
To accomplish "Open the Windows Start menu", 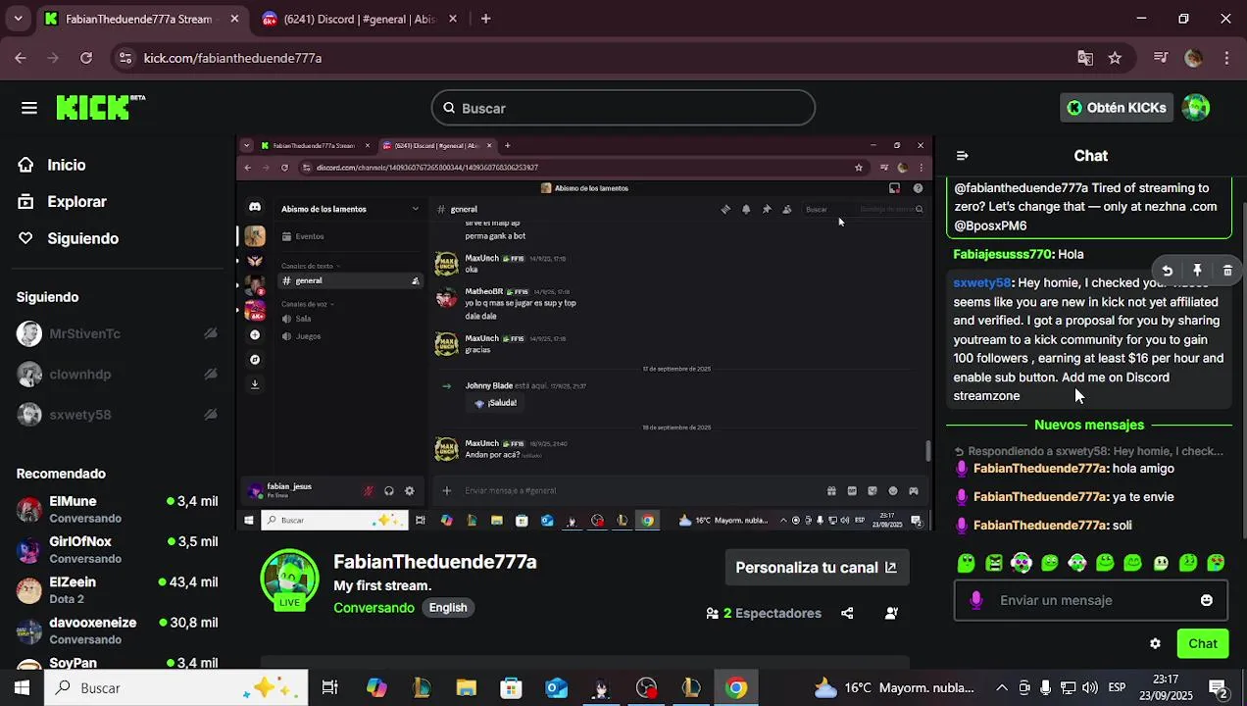I will pos(22,688).
